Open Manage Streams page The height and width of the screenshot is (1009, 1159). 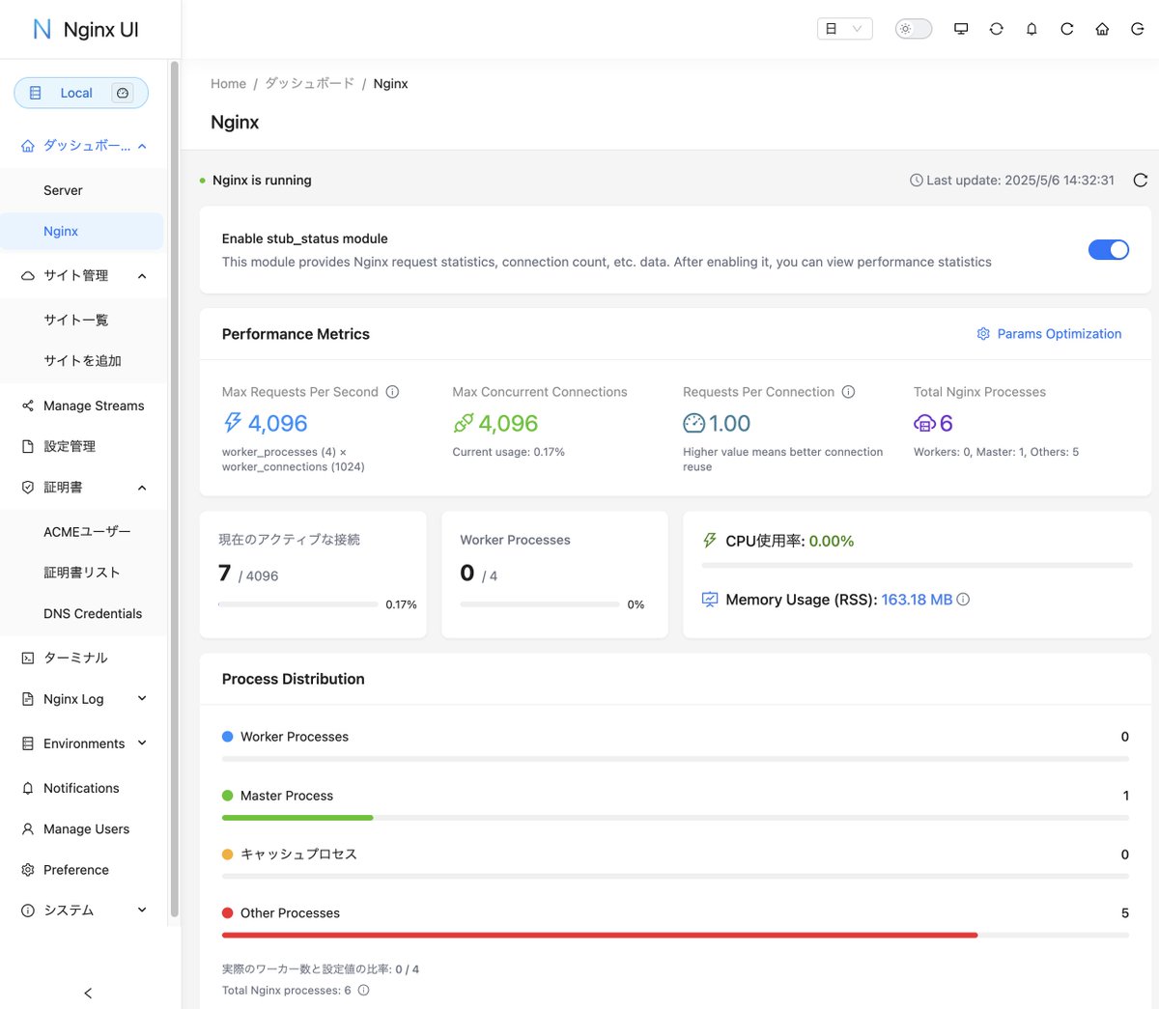pos(84,406)
